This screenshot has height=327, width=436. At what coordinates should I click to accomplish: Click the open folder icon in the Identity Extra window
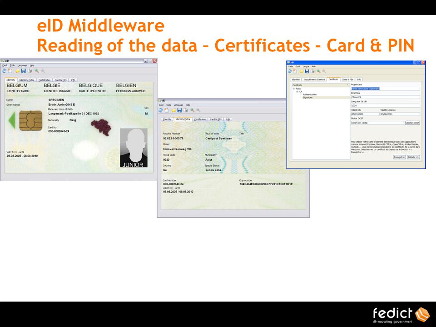174,110
